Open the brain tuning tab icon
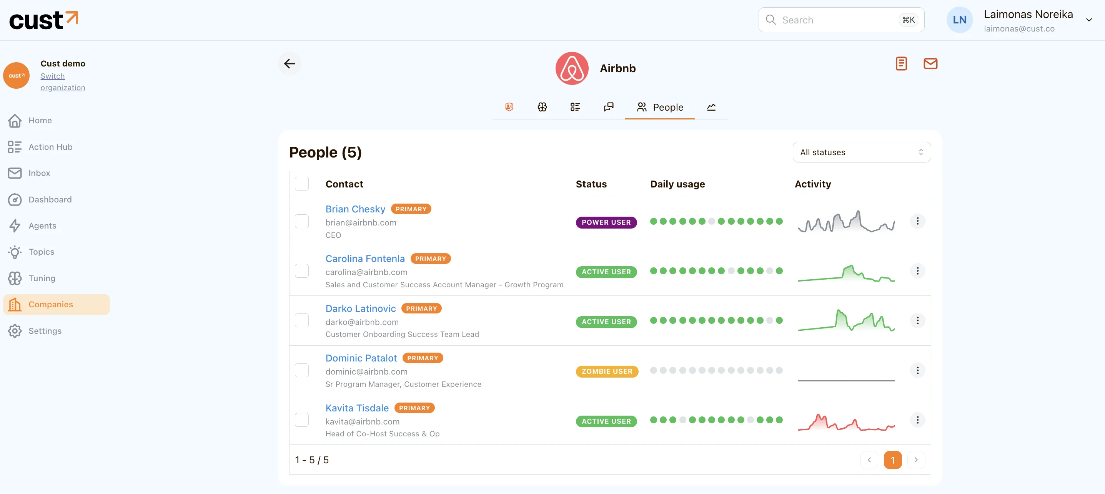 click(x=542, y=107)
